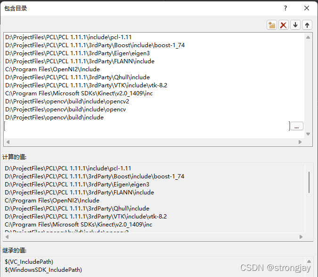Image resolution: width=318 pixels, height=277 pixels.
Task: Select VTK\include\vtk-8.2 path in edit list
Action: click(86, 85)
